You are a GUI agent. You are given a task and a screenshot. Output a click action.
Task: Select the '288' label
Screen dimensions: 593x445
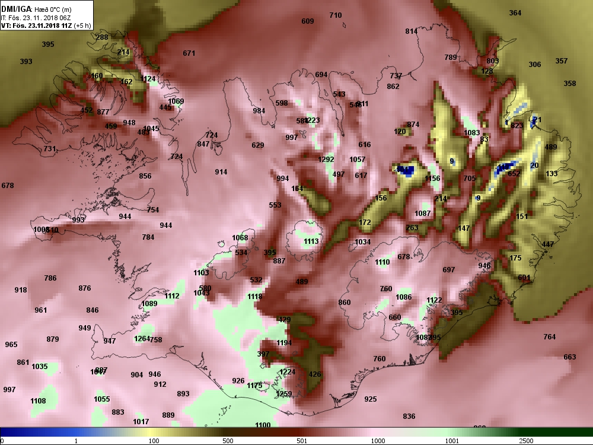102,37
